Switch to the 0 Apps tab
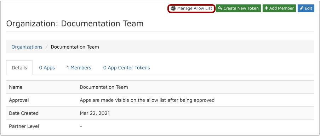320x136 pixels. click(x=47, y=68)
